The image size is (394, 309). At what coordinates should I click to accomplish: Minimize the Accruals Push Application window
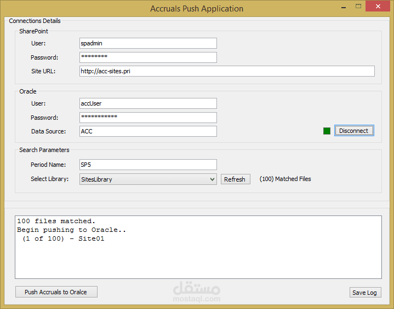coord(342,6)
